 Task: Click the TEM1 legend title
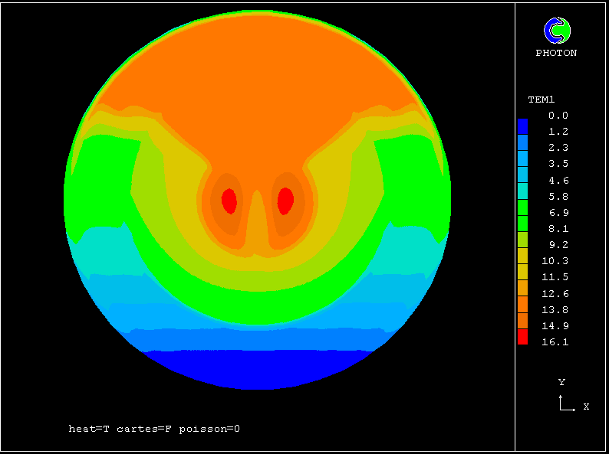(x=541, y=100)
